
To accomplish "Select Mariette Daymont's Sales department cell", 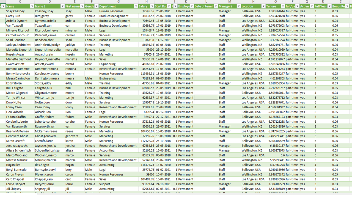I will point(118,59).
